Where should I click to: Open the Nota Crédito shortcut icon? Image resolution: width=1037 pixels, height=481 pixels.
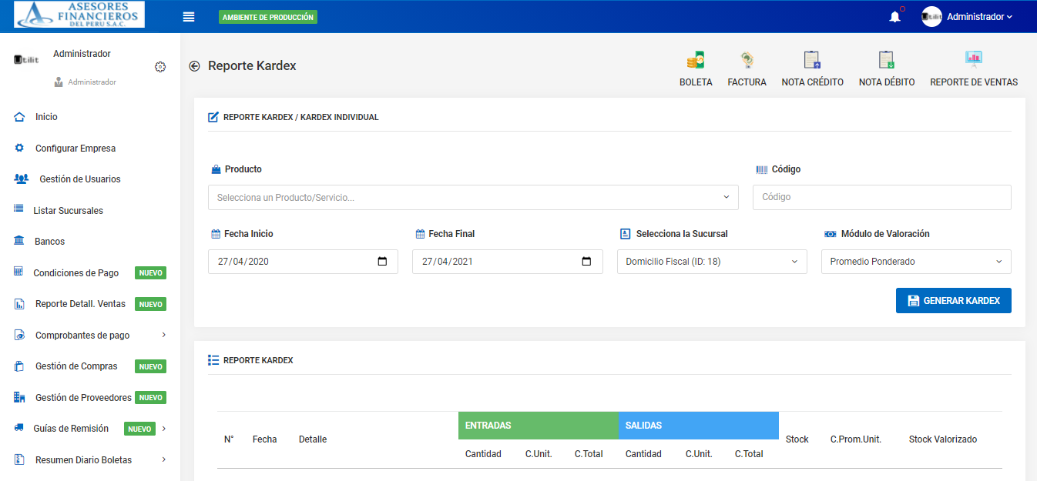812,61
